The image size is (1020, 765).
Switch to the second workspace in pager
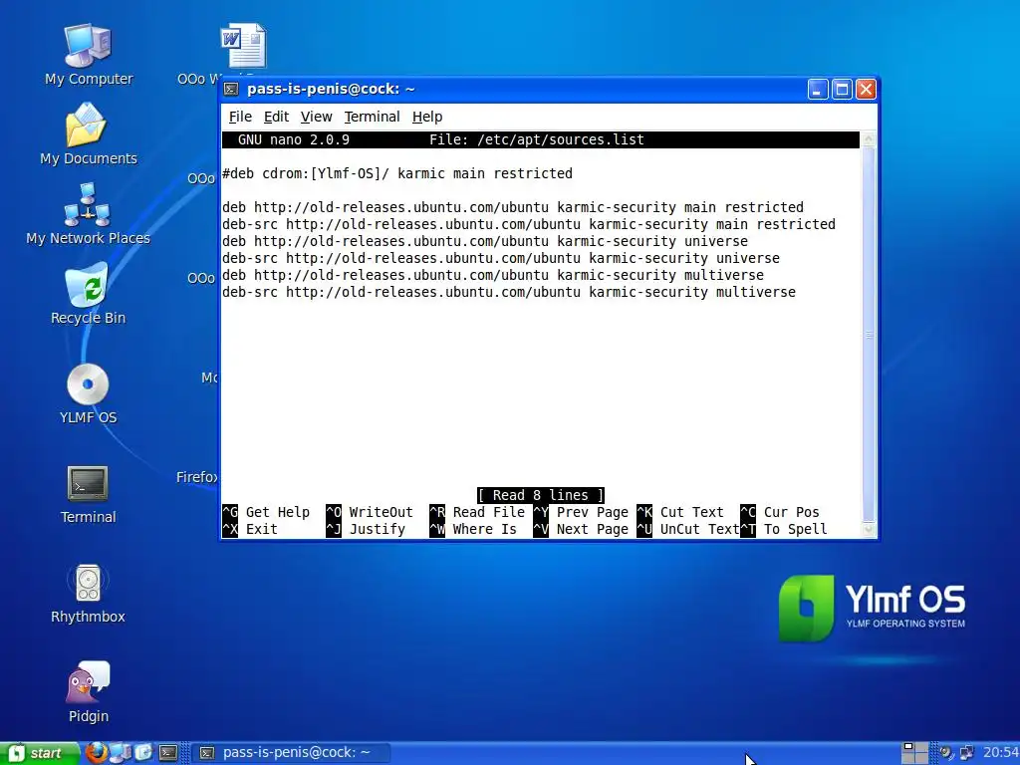pyautogui.click(x=921, y=747)
